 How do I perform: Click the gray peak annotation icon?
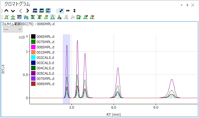click(x=39, y=17)
